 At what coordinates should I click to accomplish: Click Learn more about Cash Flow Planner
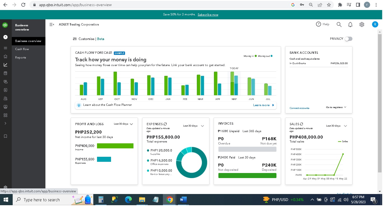264,105
